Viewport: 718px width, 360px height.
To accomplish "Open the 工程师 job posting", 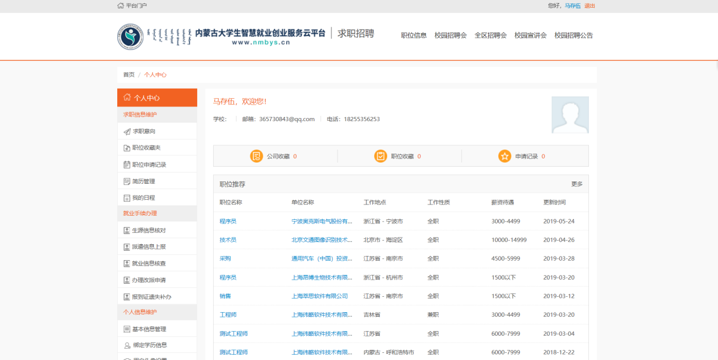I will coord(228,315).
